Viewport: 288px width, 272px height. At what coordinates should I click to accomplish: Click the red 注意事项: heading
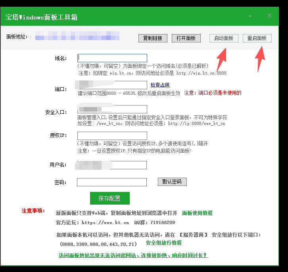coord(33,211)
